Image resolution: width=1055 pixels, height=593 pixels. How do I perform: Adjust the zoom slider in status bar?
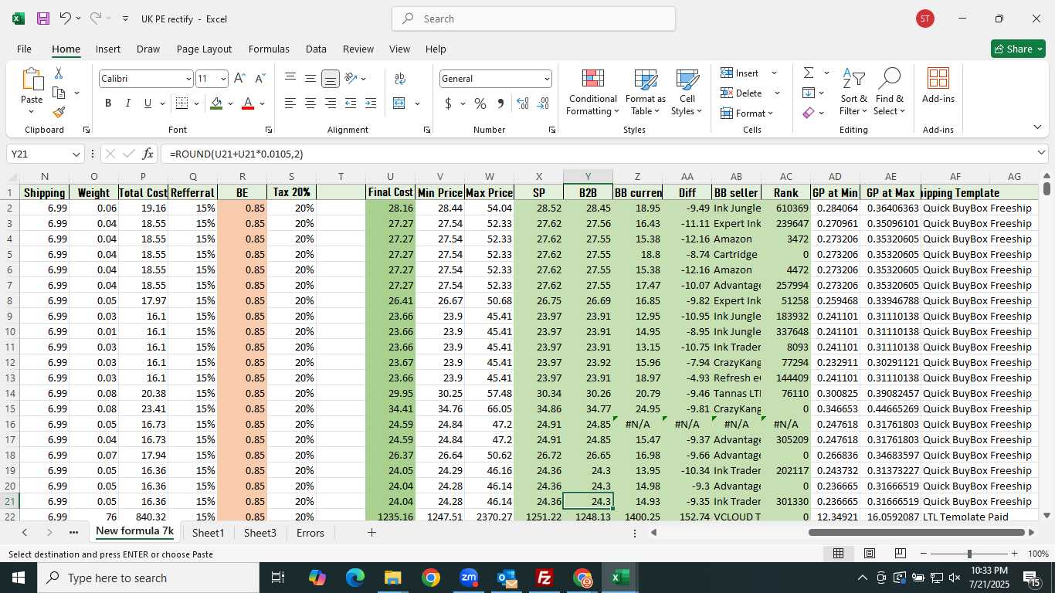click(x=969, y=554)
